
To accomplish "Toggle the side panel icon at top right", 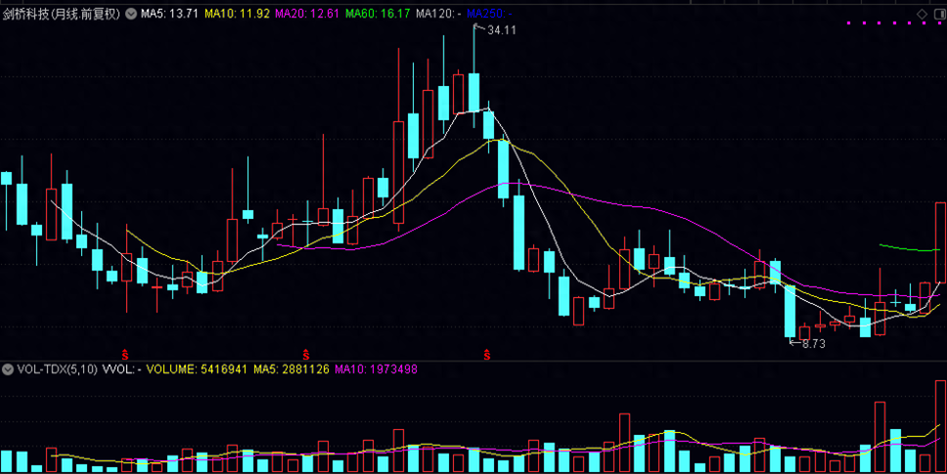I will [x=940, y=14].
